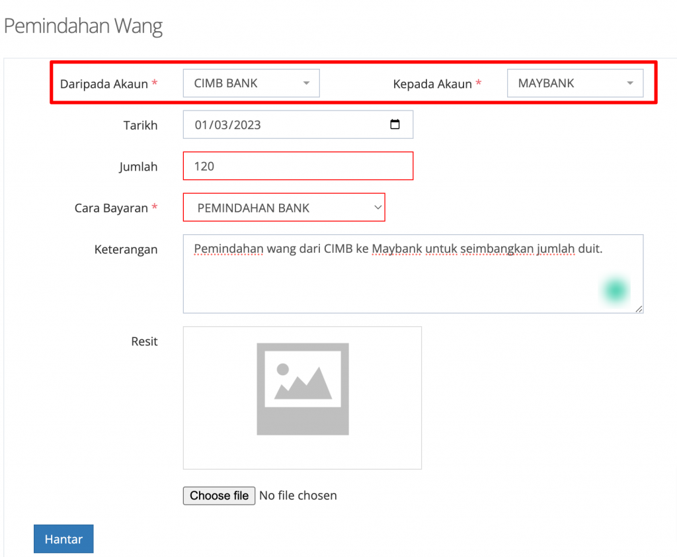Click the No file chosen text
Image resolution: width=677 pixels, height=557 pixels.
pos(298,495)
